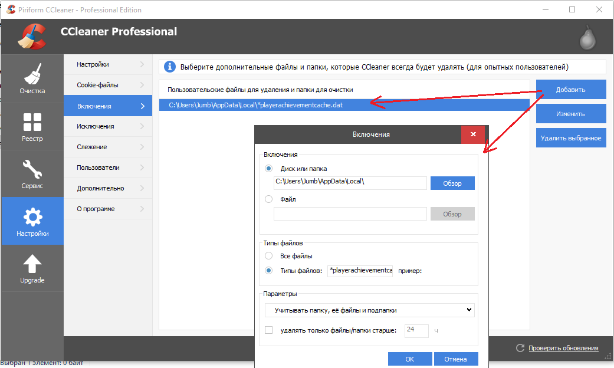614x368 pixels.
Task: Open the Очистка (Cleaner) broom section
Action: pyautogui.click(x=32, y=78)
